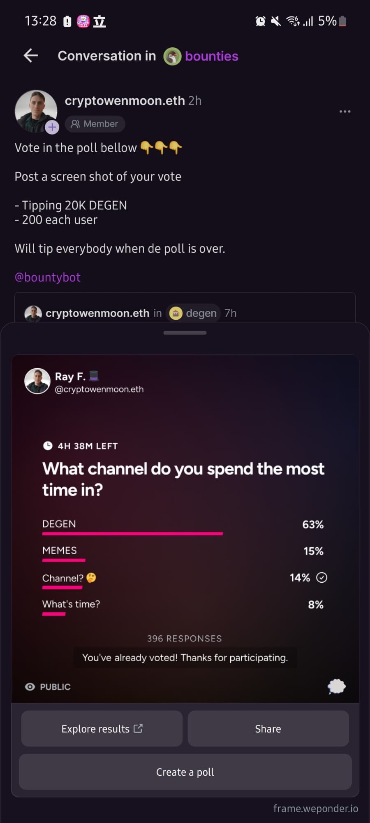Select the DEGEN poll option
370x823 pixels.
[183, 526]
